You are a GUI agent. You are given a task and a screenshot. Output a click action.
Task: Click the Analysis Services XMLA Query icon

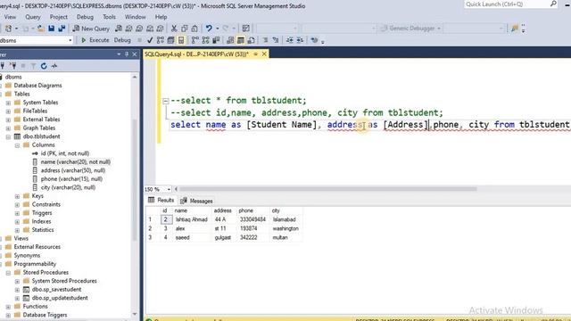pos(150,29)
